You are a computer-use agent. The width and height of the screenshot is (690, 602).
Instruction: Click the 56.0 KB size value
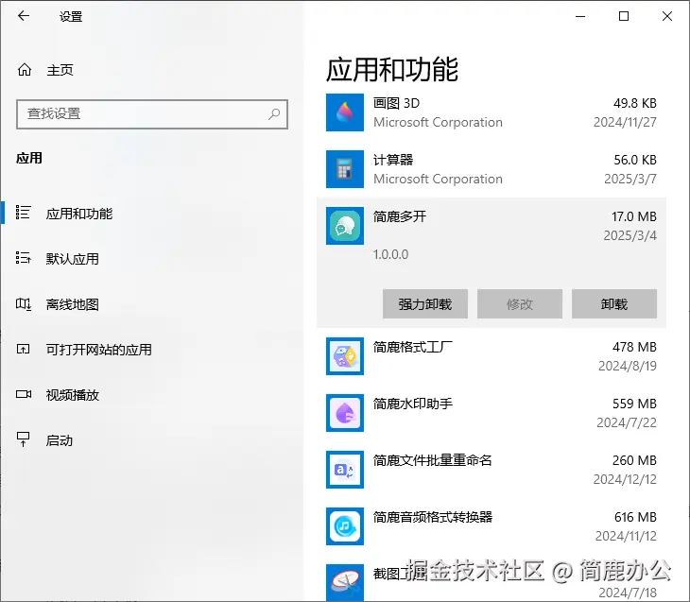coord(635,160)
